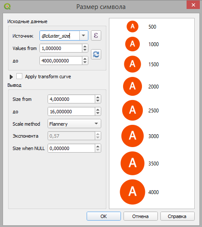
Task: Click the 3000 legend symbol circle
Action: (133, 136)
